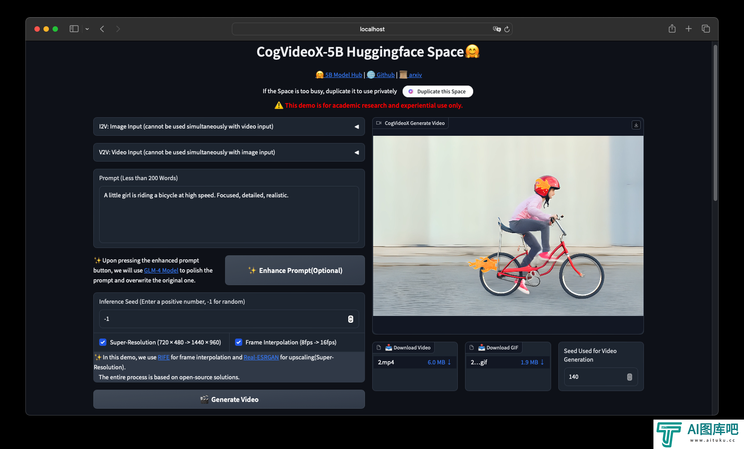The height and width of the screenshot is (449, 744).
Task: Go back with the browser back arrow
Action: click(102, 29)
